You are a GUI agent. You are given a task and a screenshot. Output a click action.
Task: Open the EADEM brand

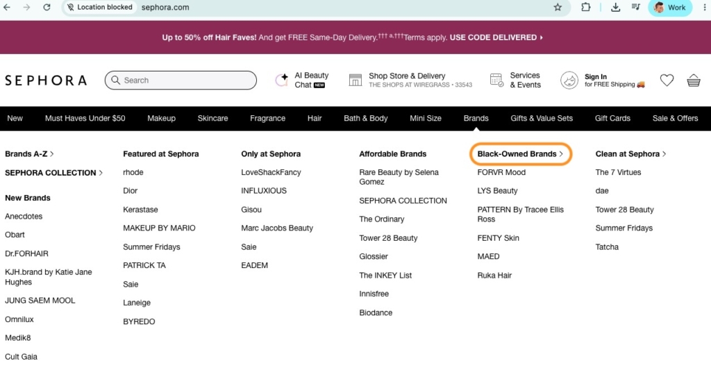coord(254,265)
